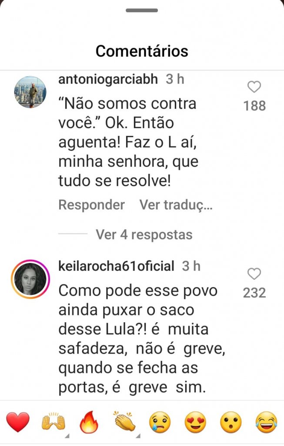Open keilarocha61oficial's story avatar
284x446 pixels.
pos(30,279)
